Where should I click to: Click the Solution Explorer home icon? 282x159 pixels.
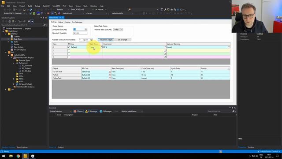click(x=10, y=21)
